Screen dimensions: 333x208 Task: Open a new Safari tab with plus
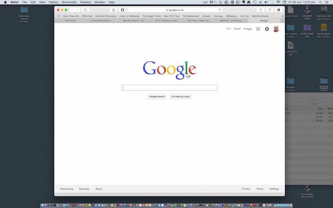click(x=283, y=21)
